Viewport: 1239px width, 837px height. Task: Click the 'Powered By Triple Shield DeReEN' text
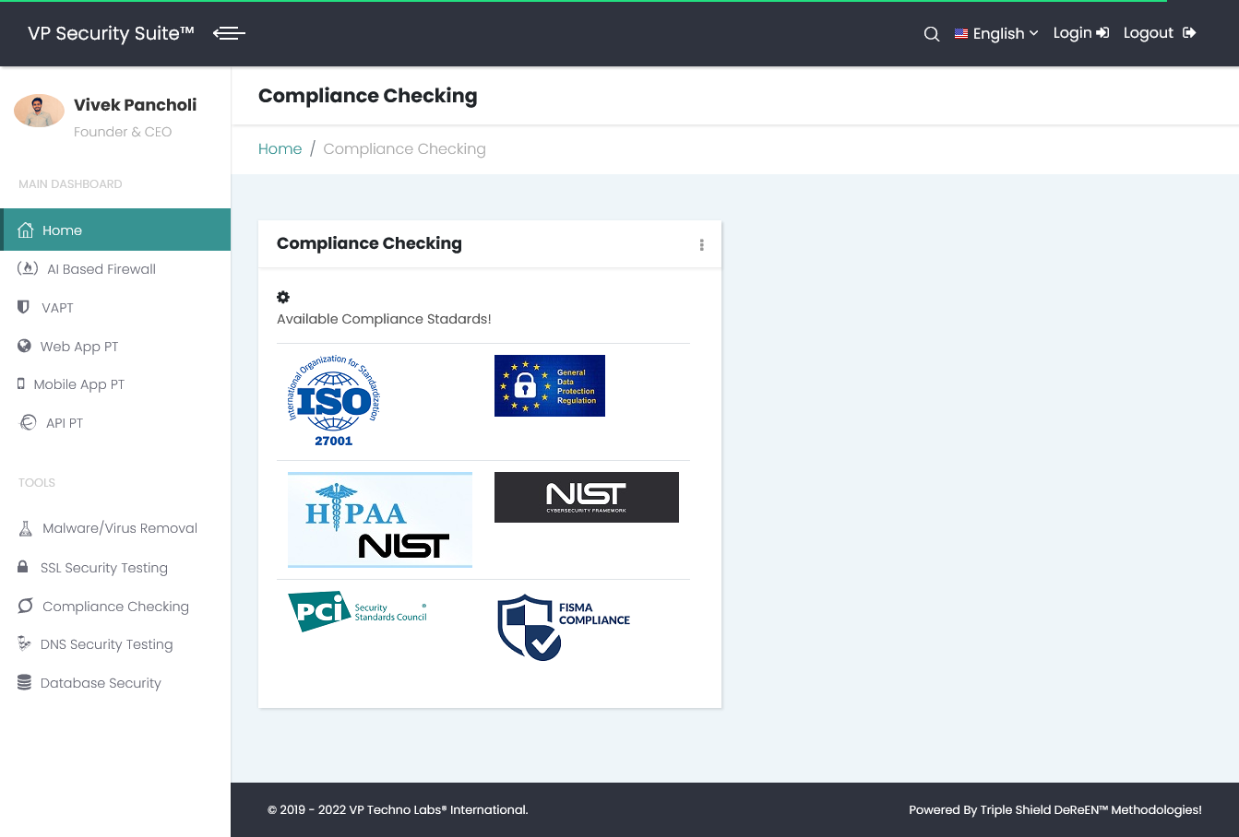point(1055,809)
